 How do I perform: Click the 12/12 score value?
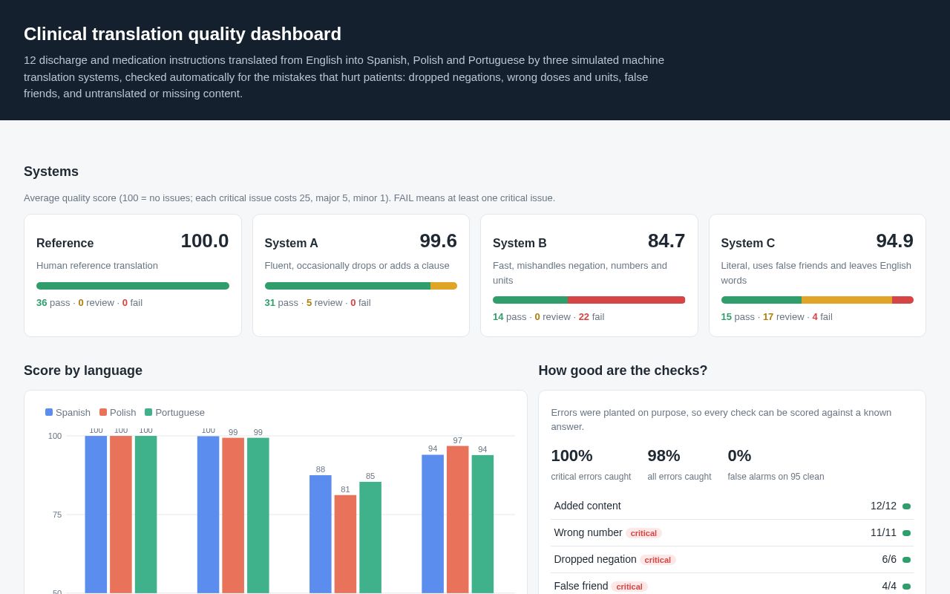point(883,506)
